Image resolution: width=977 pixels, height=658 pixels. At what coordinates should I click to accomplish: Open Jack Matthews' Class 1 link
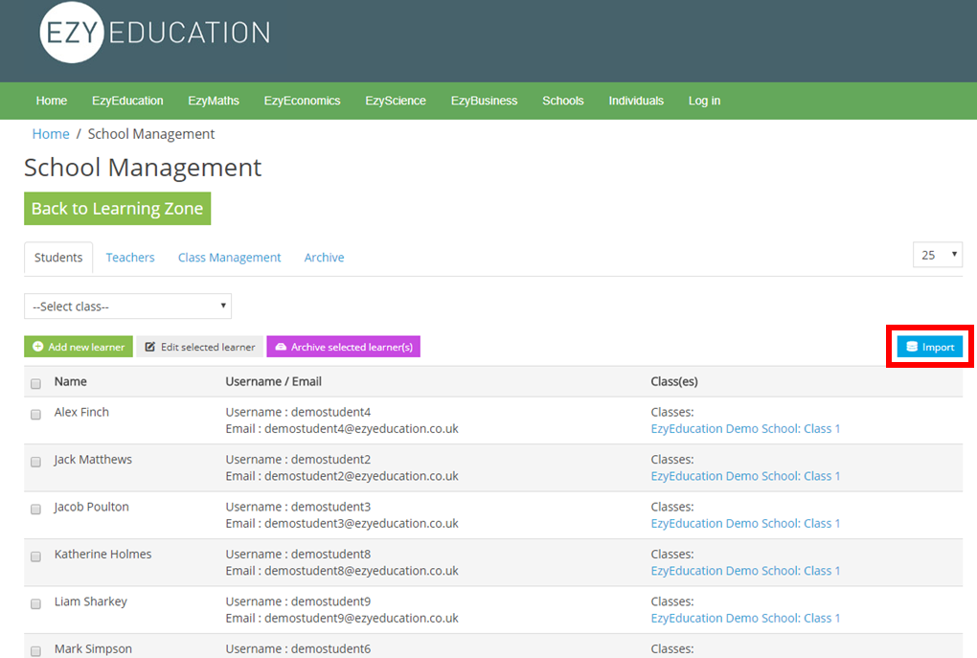click(x=745, y=476)
